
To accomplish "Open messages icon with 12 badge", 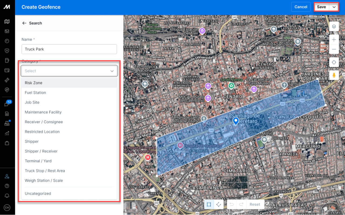I will click(7, 104).
